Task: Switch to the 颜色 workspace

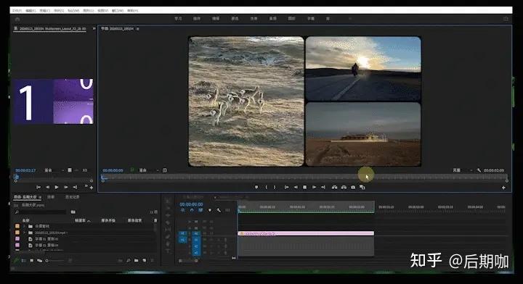Action: point(235,19)
